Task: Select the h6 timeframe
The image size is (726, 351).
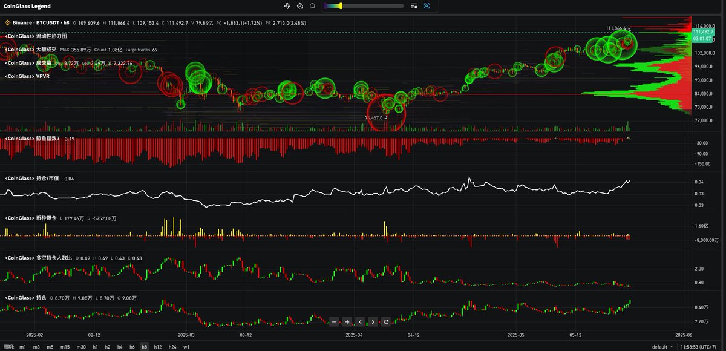Action: (132, 347)
